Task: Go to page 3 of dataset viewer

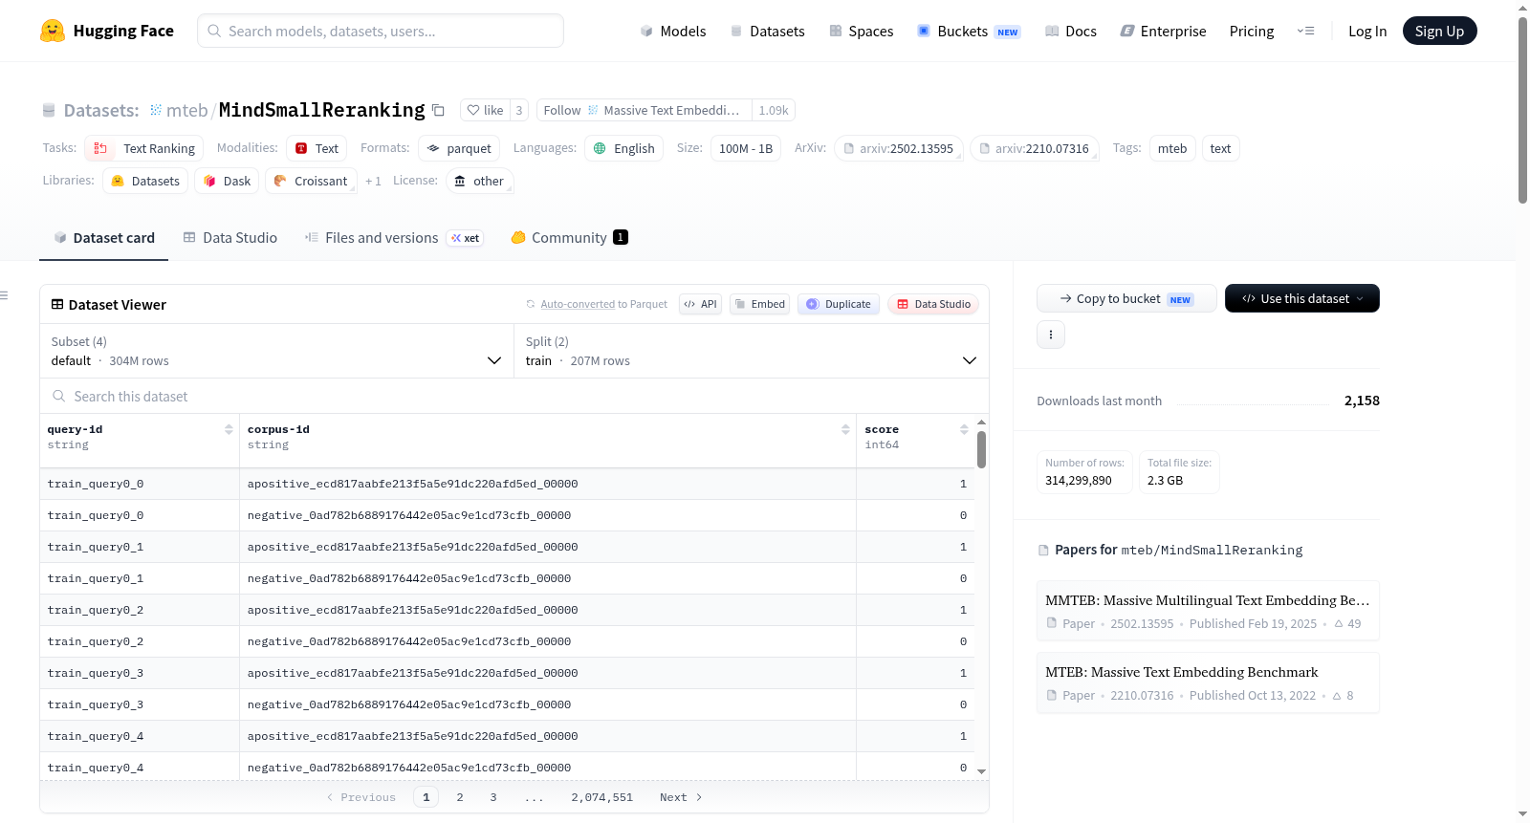Action: 493,797
